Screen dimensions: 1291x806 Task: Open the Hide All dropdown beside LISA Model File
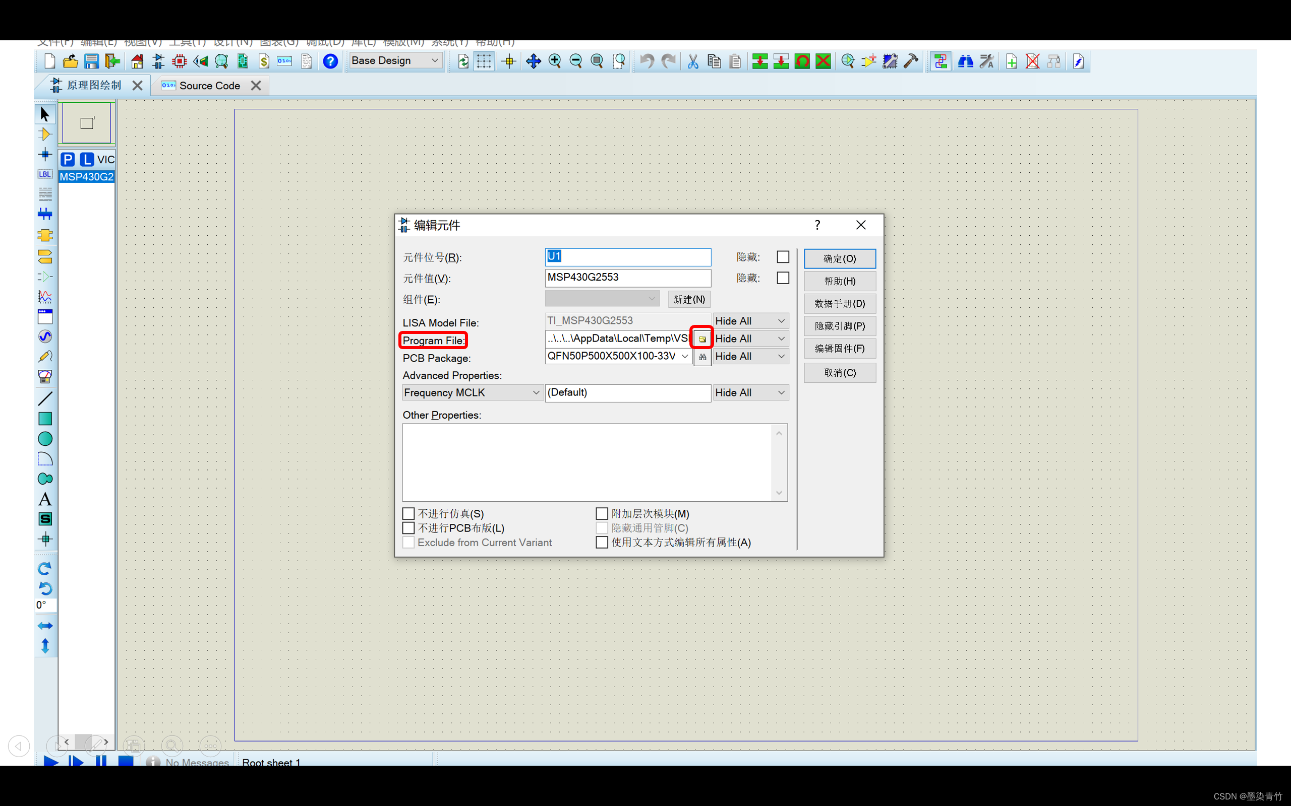coord(750,320)
